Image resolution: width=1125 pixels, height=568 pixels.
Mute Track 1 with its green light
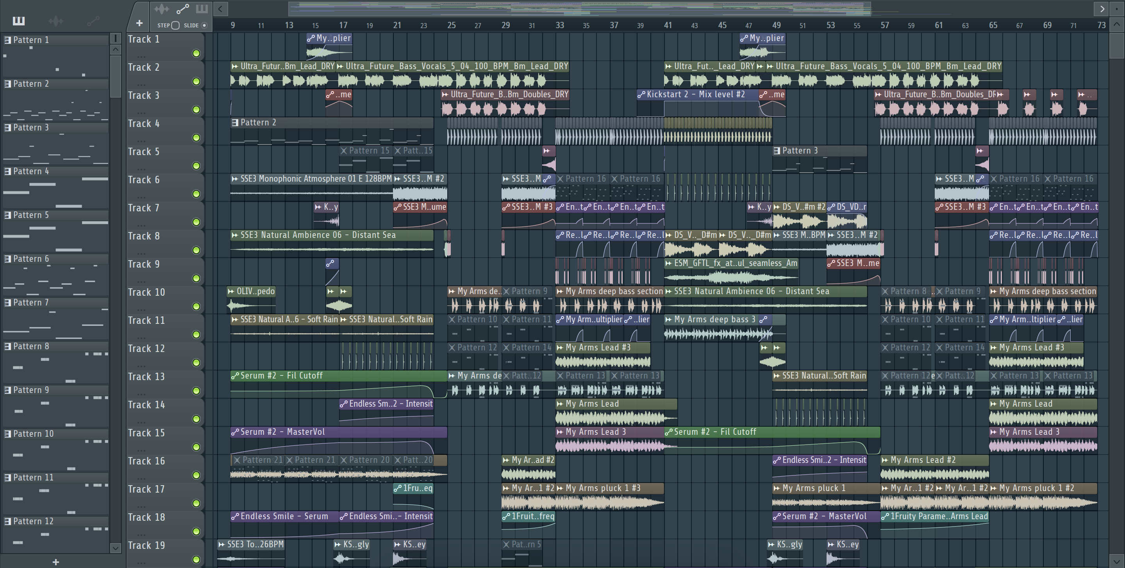coord(196,53)
